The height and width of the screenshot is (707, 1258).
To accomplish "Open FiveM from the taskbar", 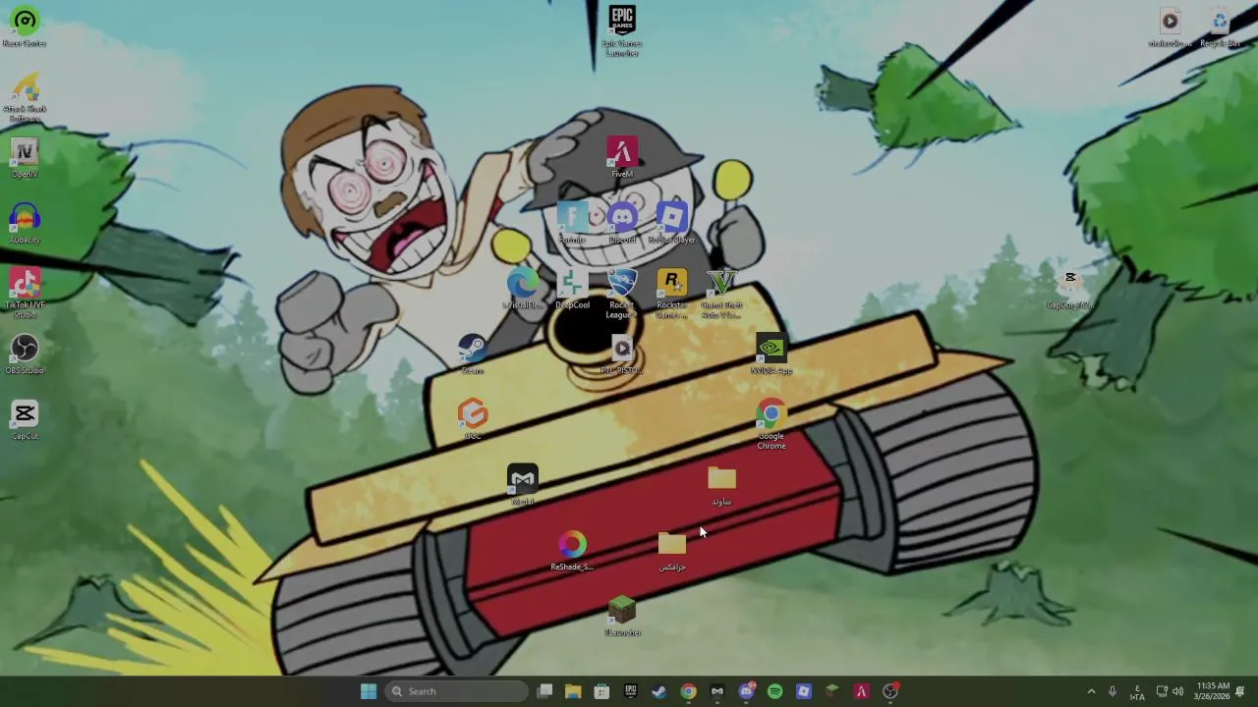I will point(861,691).
